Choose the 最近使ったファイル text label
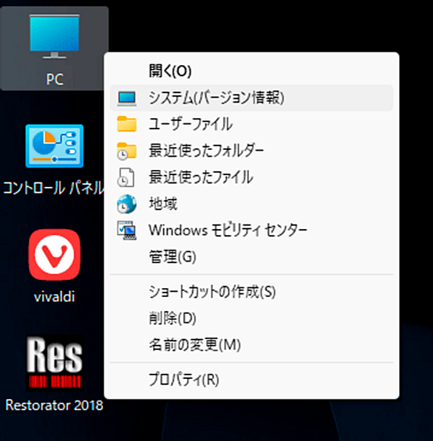This screenshot has width=433, height=441. point(201,177)
